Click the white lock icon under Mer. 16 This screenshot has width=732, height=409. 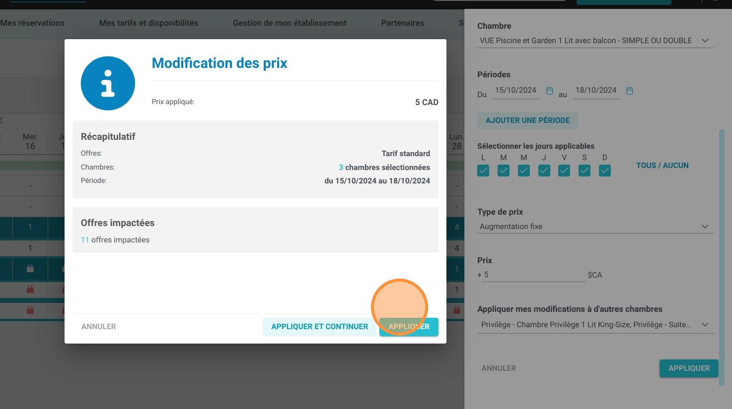tap(30, 269)
